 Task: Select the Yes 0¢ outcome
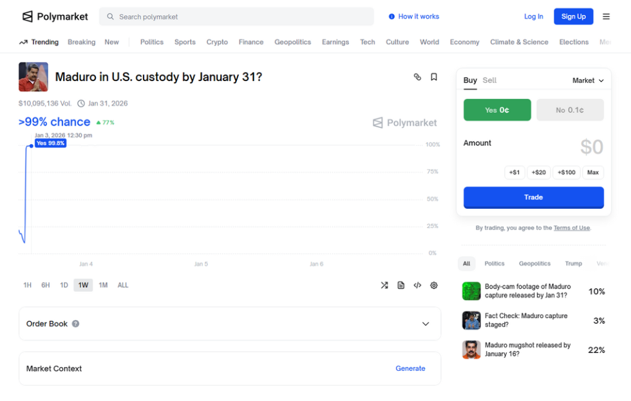coord(497,110)
